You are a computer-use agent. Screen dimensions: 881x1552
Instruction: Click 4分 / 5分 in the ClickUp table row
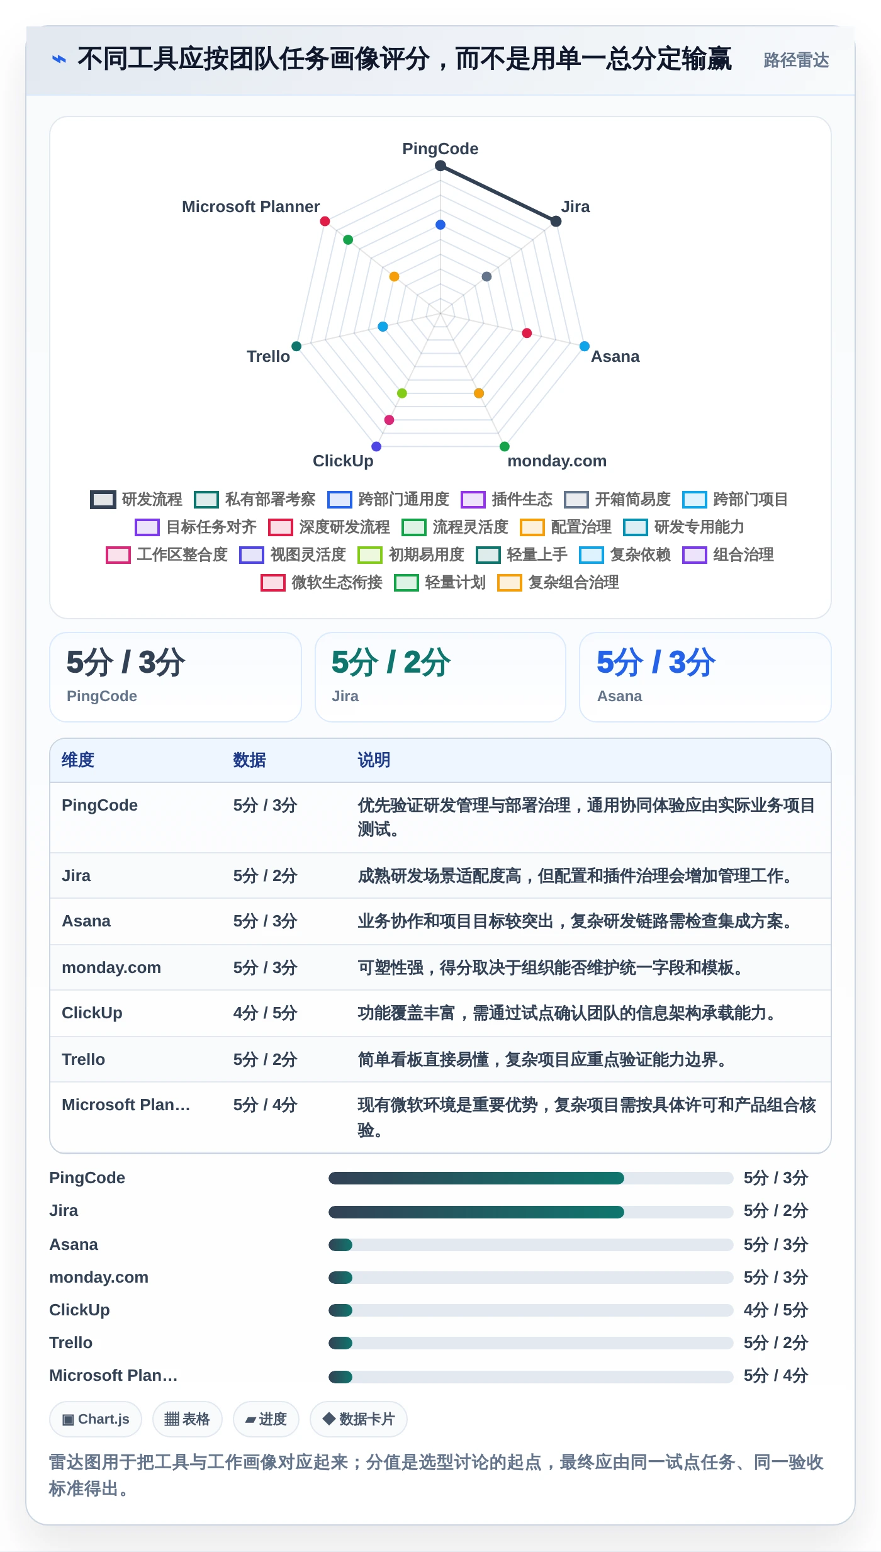point(265,1013)
